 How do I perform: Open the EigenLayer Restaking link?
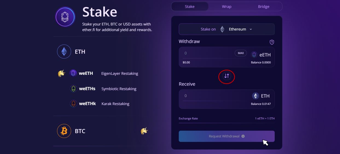coord(120,73)
